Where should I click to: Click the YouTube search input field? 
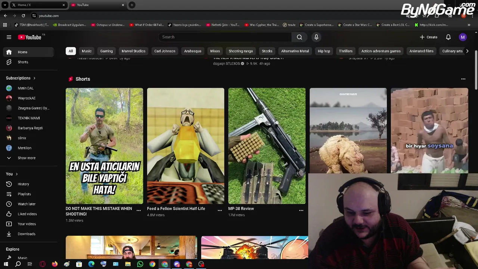225,37
